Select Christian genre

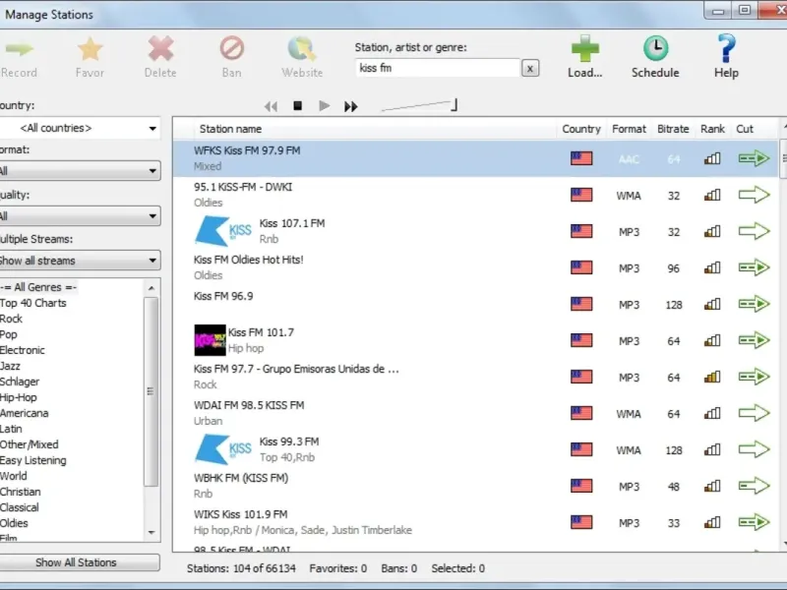(x=20, y=492)
